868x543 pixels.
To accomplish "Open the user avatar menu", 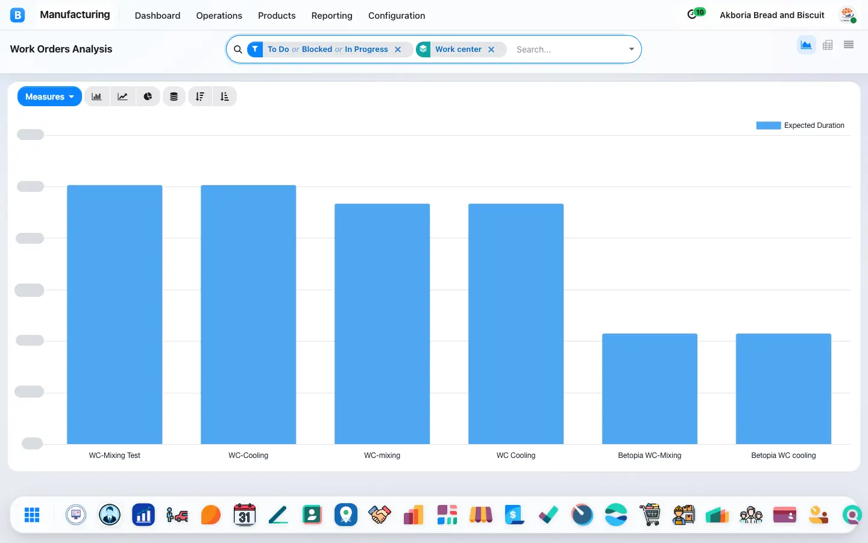I will point(848,15).
